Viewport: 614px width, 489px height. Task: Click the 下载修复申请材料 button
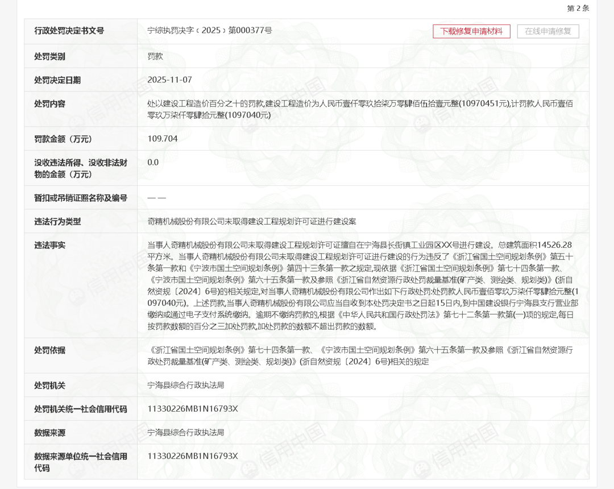471,31
